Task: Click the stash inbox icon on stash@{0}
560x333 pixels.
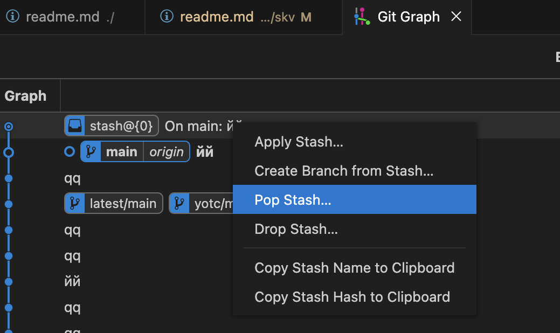Action: (75, 126)
